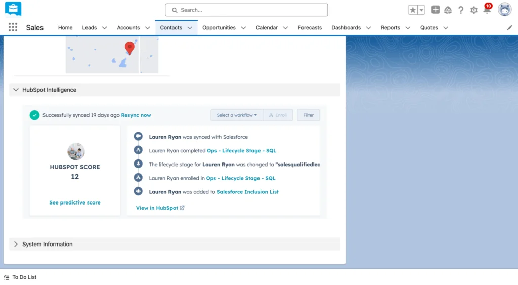The height and width of the screenshot is (285, 518).
Task: Open the App Launcher grid icon
Action: click(x=13, y=27)
